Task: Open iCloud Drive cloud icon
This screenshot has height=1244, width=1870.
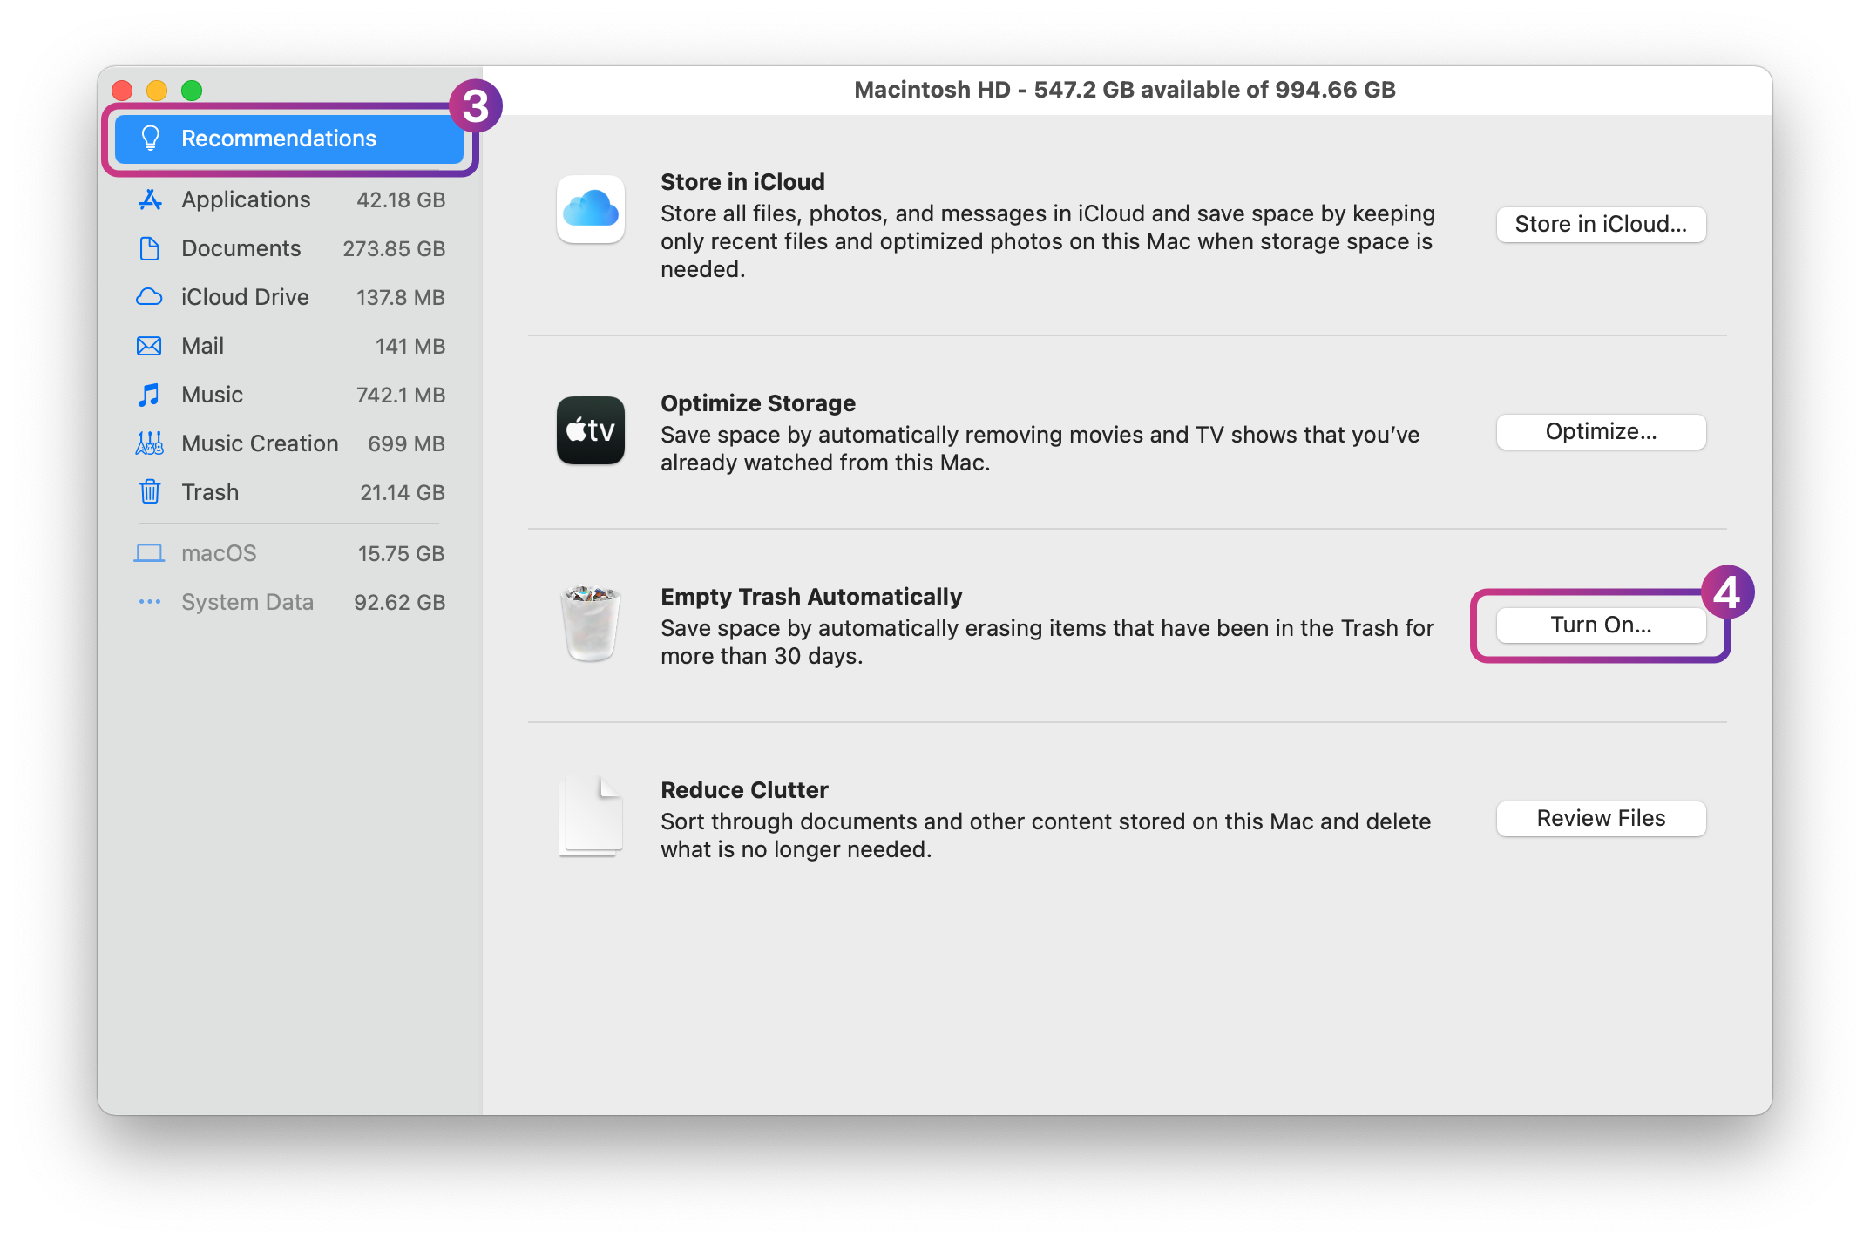Action: [x=150, y=297]
